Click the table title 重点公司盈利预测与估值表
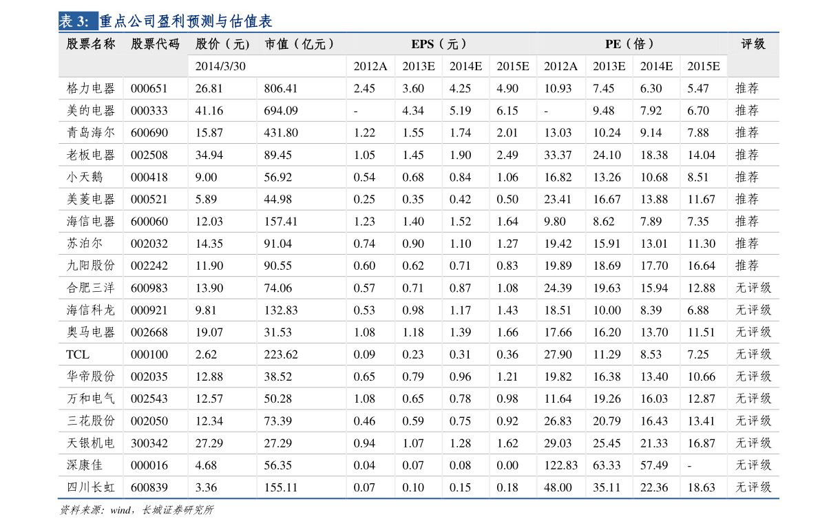The width and height of the screenshot is (820, 530). 186,21
